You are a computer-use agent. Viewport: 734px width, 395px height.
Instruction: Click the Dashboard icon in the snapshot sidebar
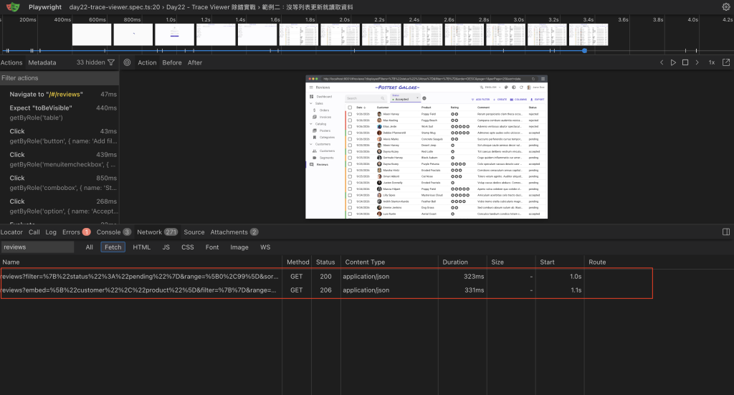[312, 96]
